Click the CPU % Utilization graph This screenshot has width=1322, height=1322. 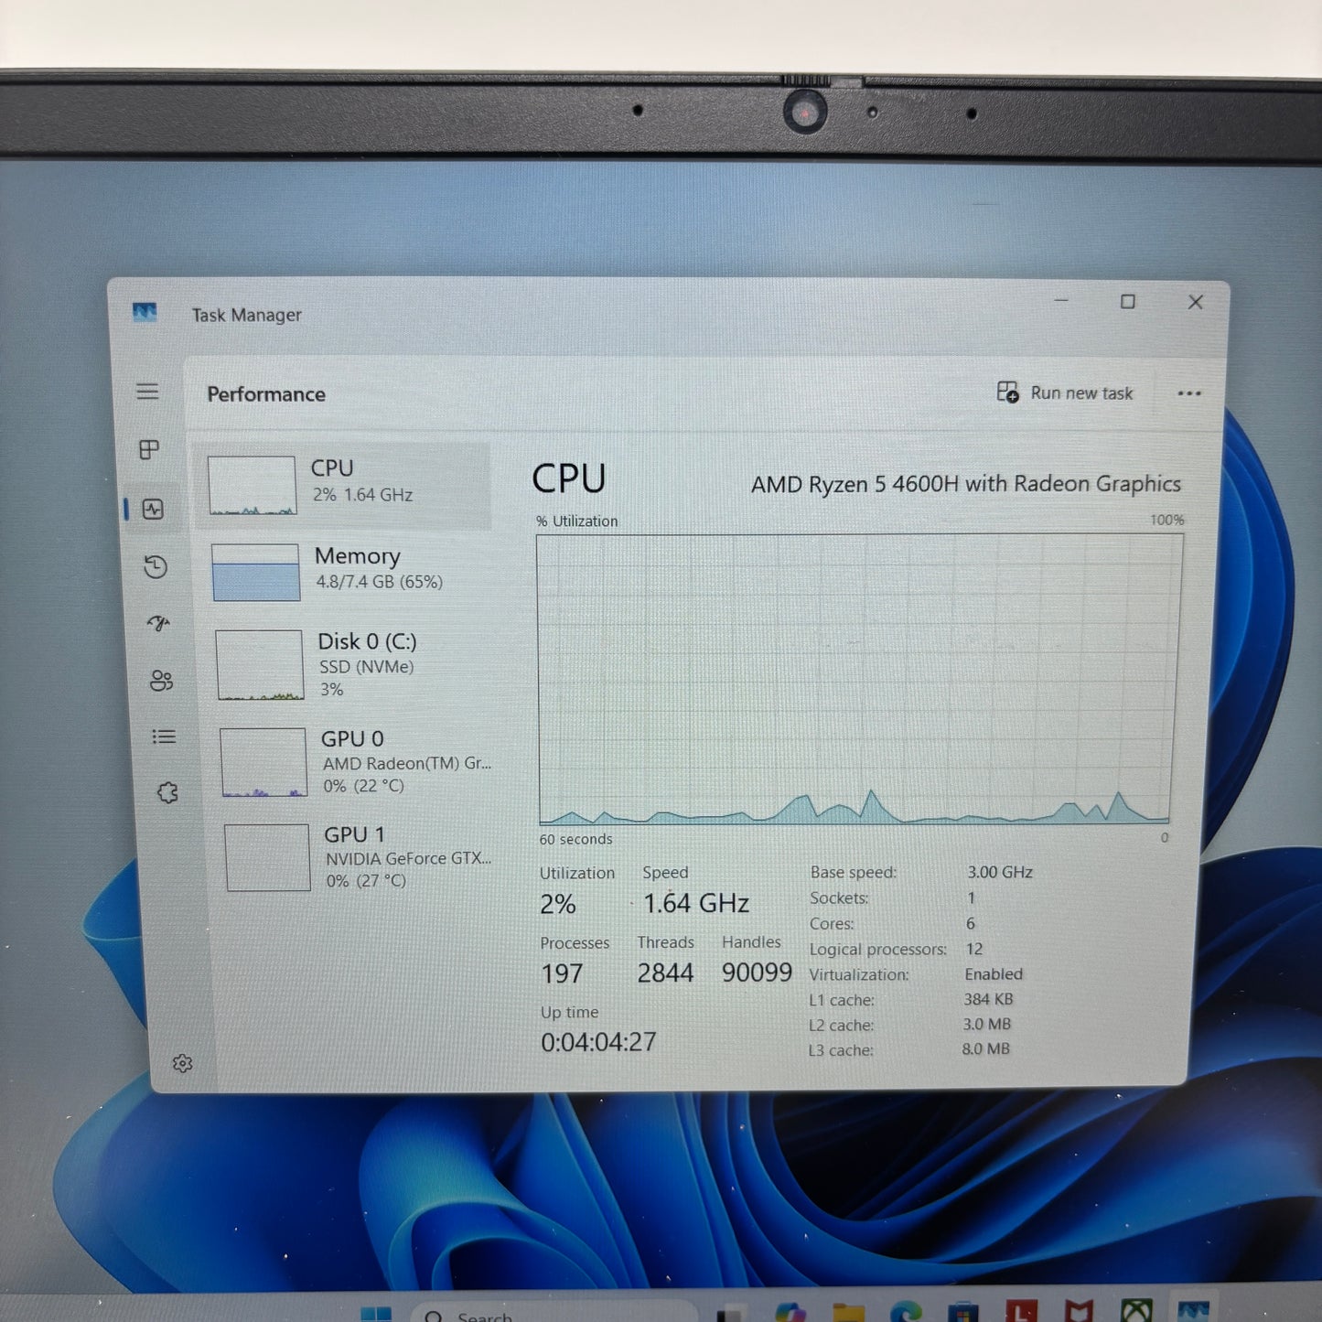[x=858, y=679]
